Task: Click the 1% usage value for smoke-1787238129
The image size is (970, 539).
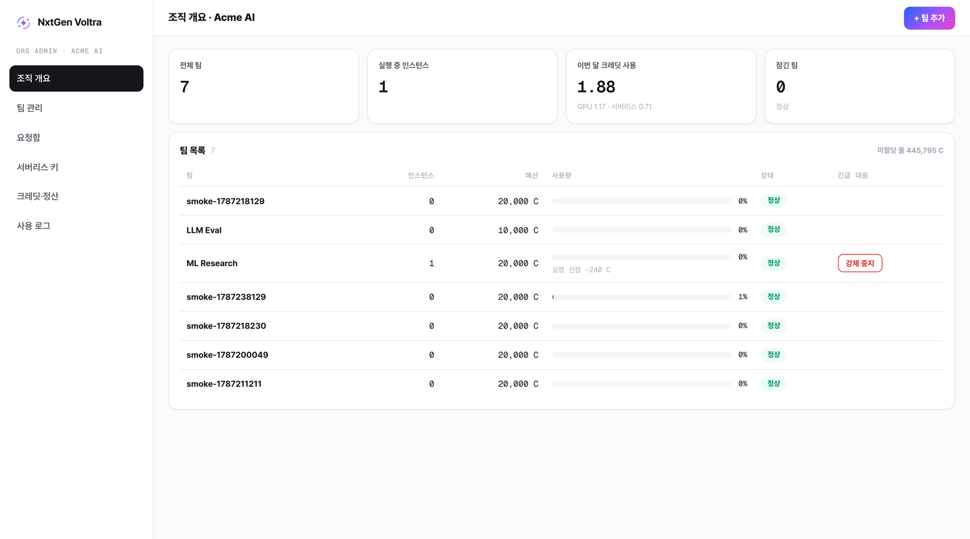Action: coord(743,297)
